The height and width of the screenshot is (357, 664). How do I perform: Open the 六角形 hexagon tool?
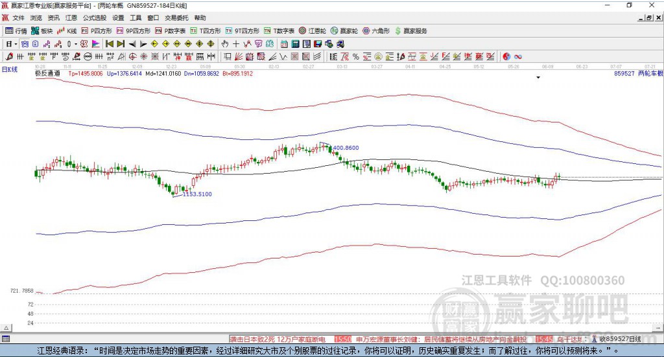[x=376, y=31]
